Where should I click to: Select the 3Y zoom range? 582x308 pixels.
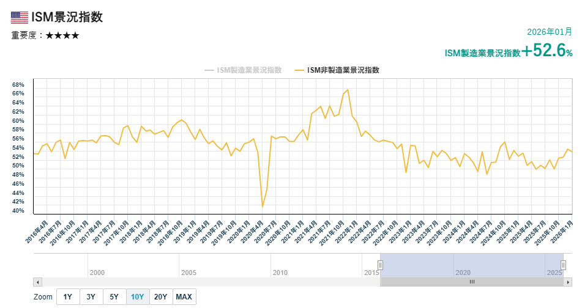[91, 297]
